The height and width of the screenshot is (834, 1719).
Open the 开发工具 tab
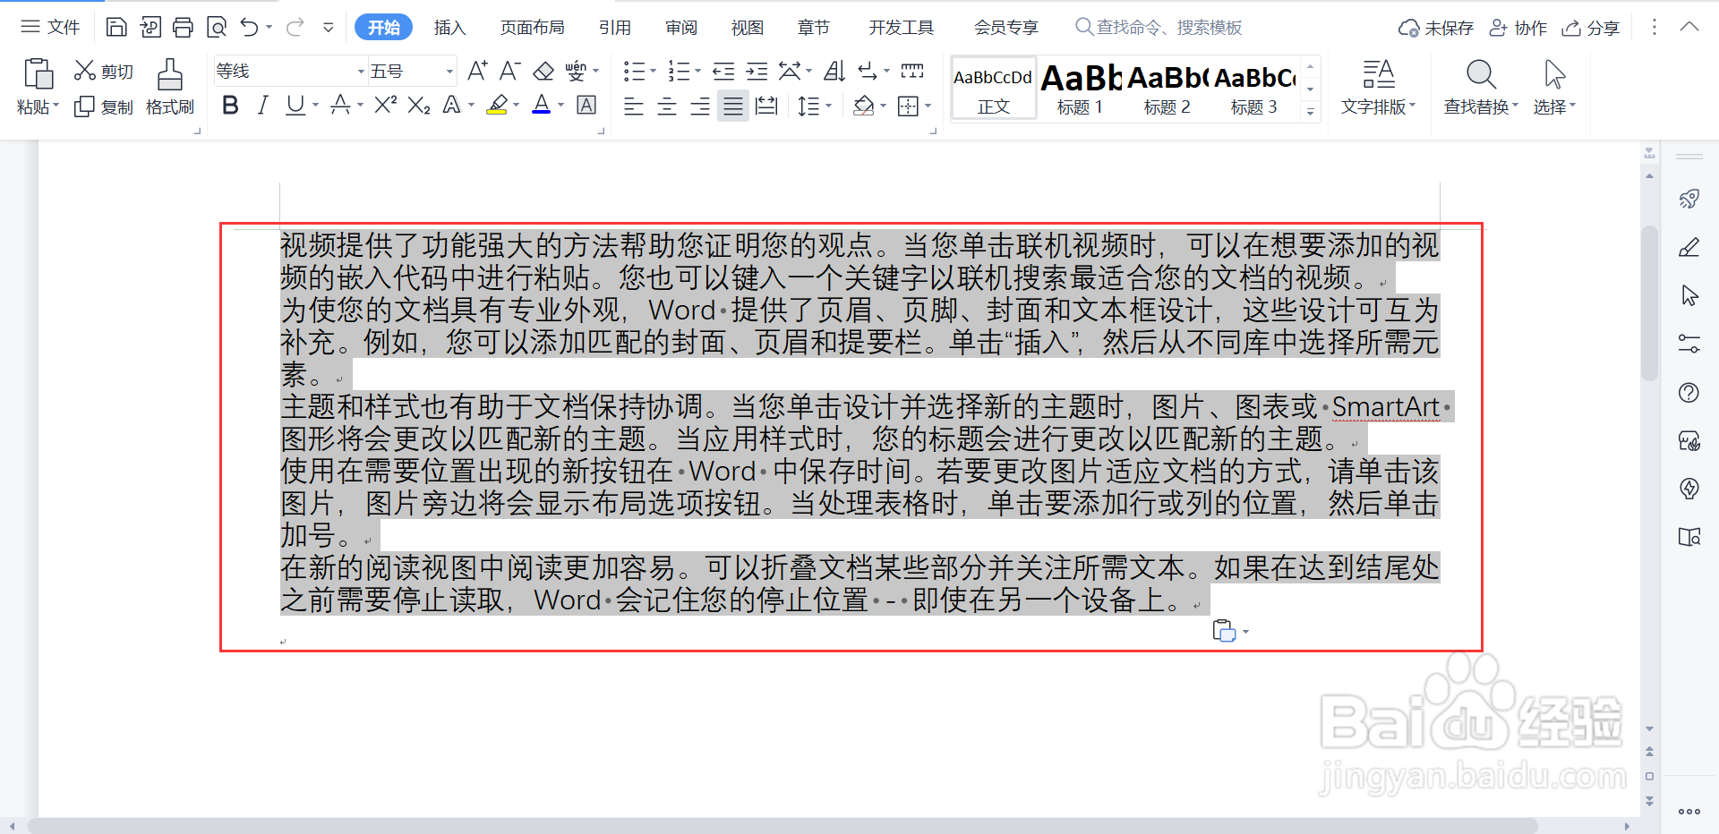(902, 28)
